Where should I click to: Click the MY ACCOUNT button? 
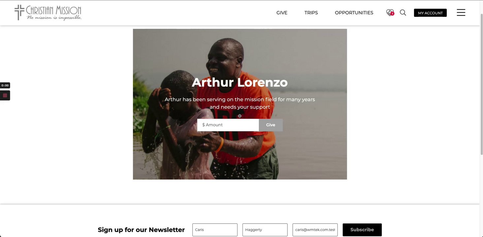coord(430,13)
